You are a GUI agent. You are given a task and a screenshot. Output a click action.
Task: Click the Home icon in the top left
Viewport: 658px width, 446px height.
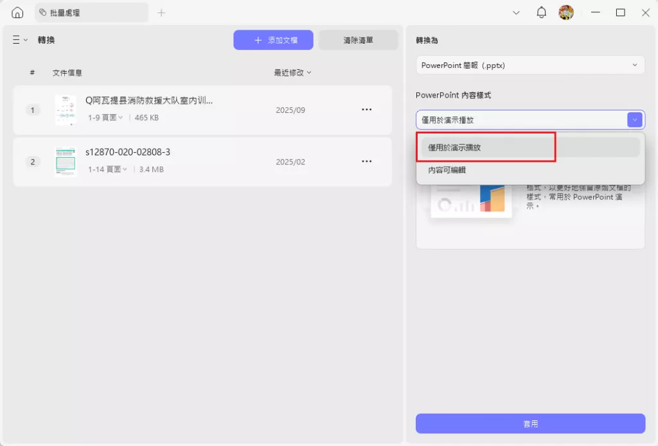(17, 12)
